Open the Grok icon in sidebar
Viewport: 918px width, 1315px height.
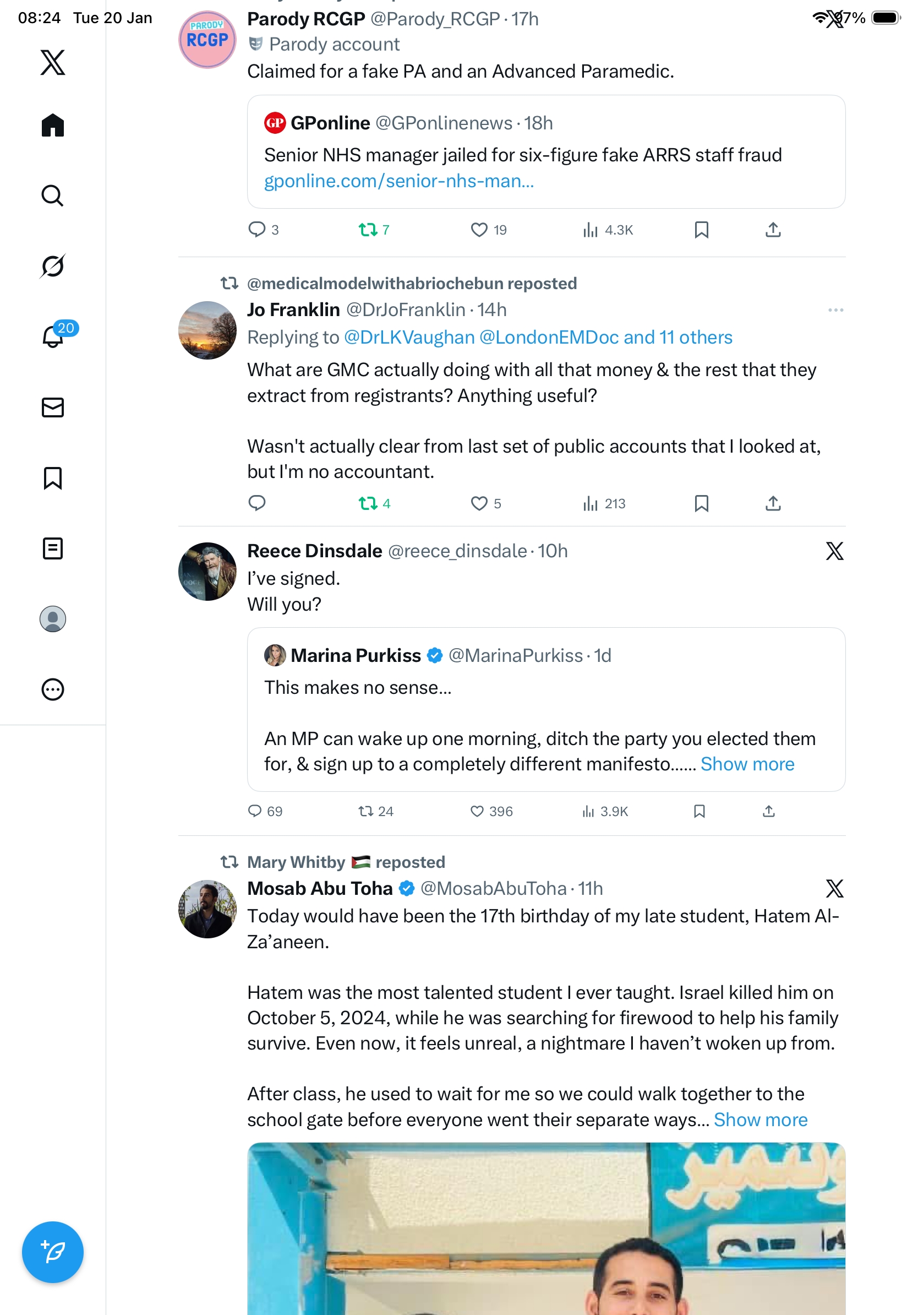point(53,267)
